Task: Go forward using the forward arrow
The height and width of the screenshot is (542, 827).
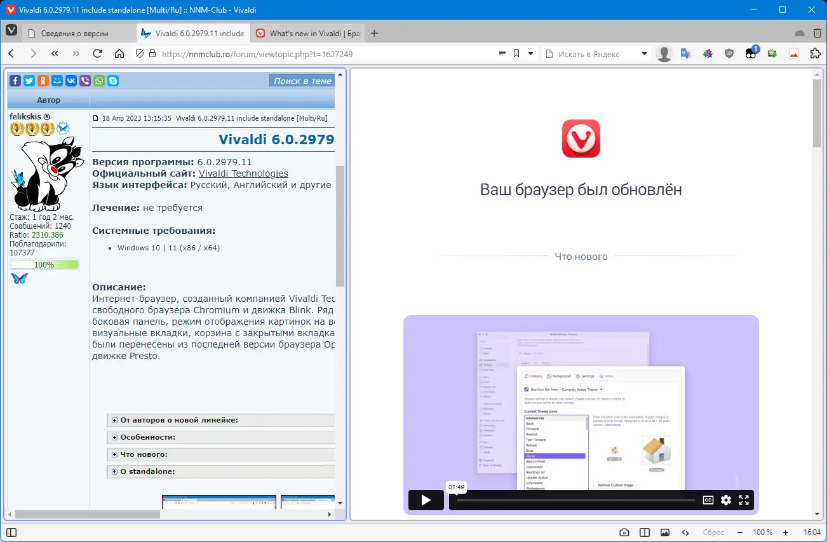Action: point(33,54)
